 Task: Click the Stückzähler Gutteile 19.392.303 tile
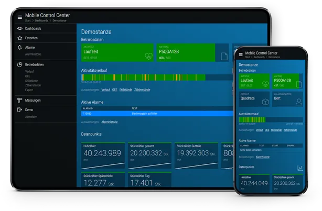pos(196,156)
